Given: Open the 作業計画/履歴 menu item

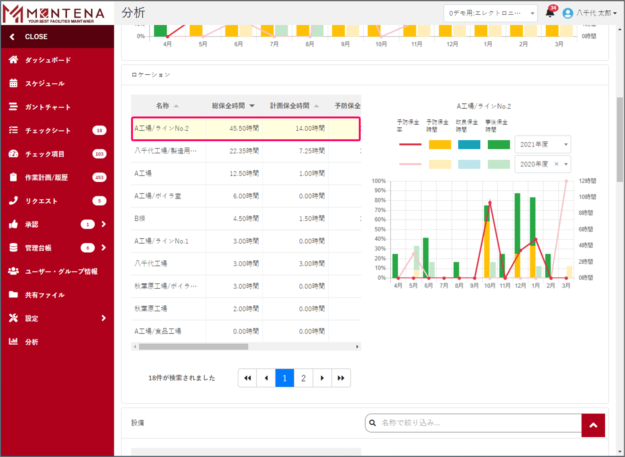Looking at the screenshot, I should point(46,177).
